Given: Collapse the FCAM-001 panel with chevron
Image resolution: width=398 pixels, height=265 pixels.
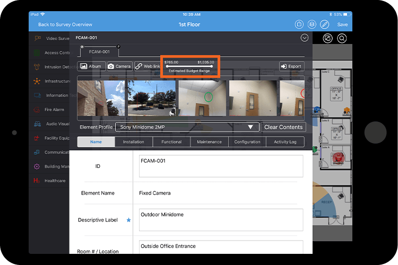Looking at the screenshot, I should point(305,38).
